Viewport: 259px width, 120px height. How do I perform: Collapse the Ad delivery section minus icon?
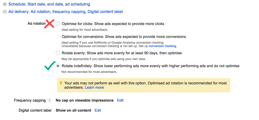pos(5,12)
